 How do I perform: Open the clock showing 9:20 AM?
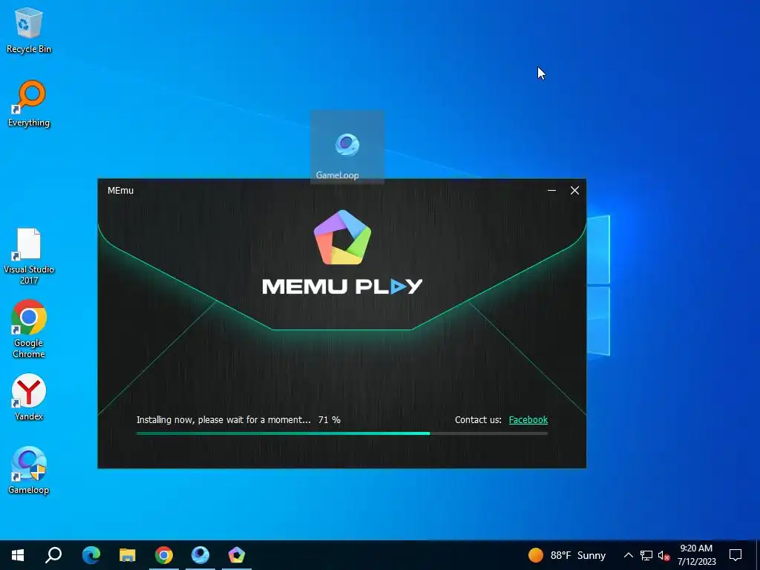click(696, 555)
